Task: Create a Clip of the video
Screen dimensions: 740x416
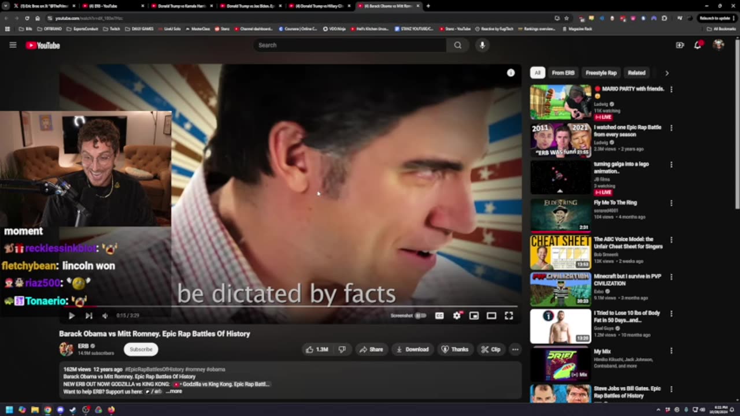Action: pos(491,349)
